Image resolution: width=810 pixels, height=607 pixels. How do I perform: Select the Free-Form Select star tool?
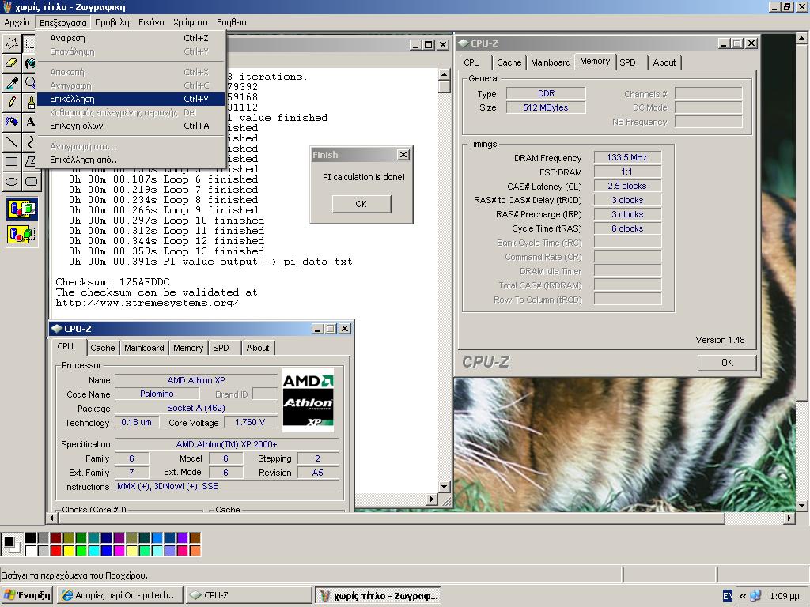coord(11,43)
